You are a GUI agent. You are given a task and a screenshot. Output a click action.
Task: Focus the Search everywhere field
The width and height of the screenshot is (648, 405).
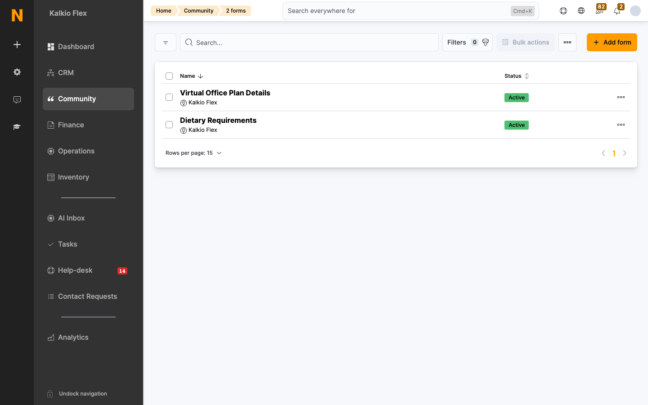click(410, 11)
